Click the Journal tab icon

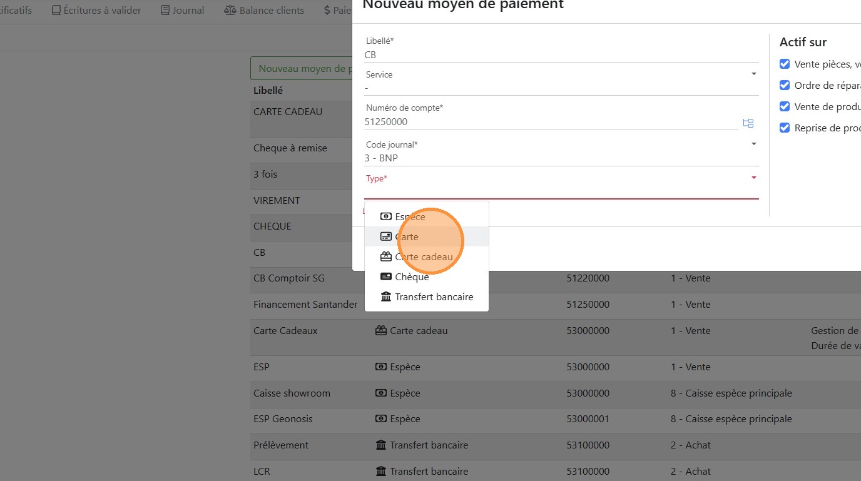165,11
